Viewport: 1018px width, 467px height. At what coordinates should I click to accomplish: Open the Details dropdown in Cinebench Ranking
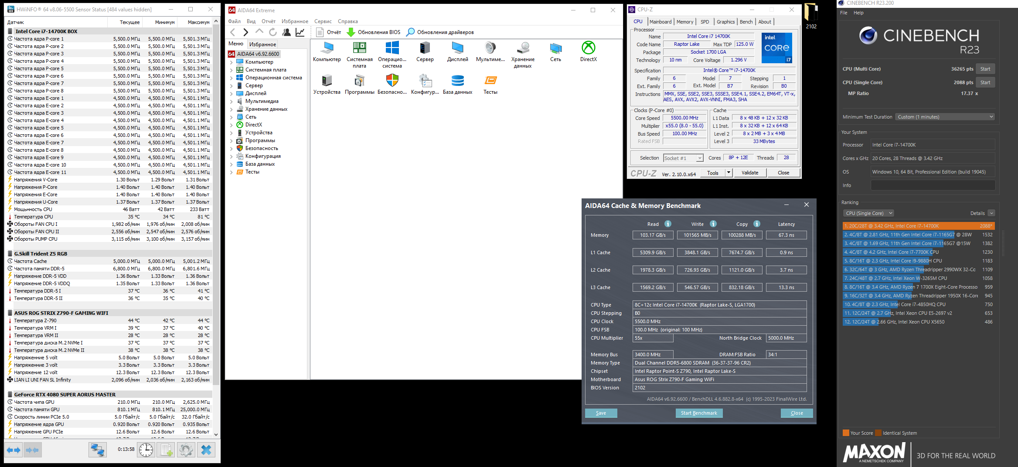pos(991,213)
